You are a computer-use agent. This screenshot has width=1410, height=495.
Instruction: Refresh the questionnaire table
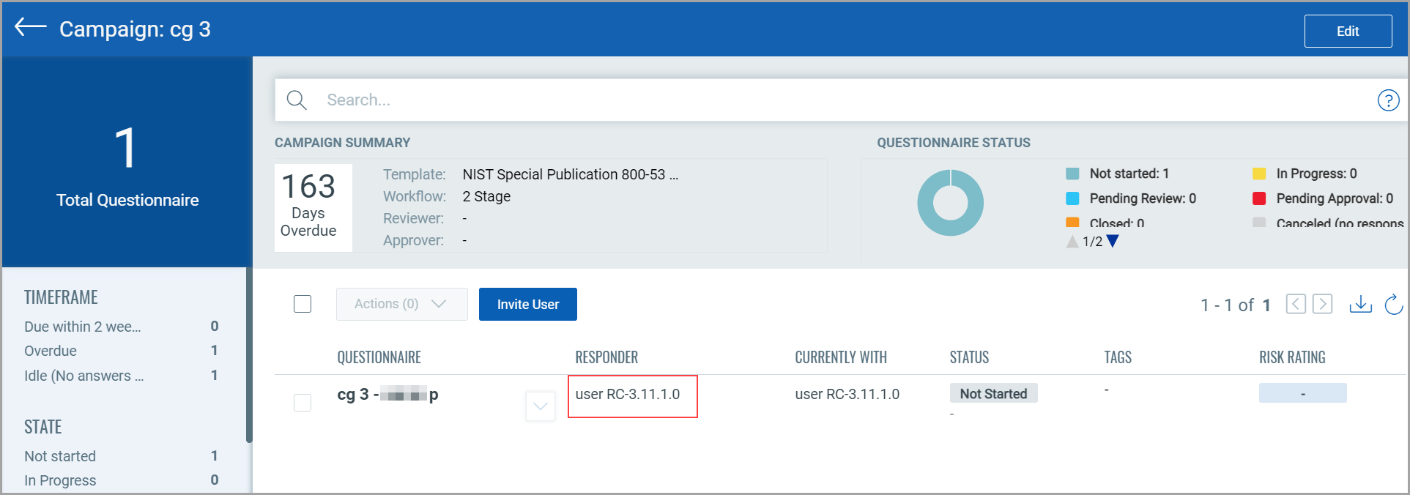1393,304
